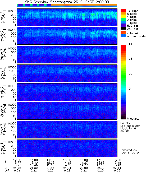The height and width of the screenshot is (172, 146).
Task: Click the created on Oct 6, 2010 text
Action: point(130,151)
